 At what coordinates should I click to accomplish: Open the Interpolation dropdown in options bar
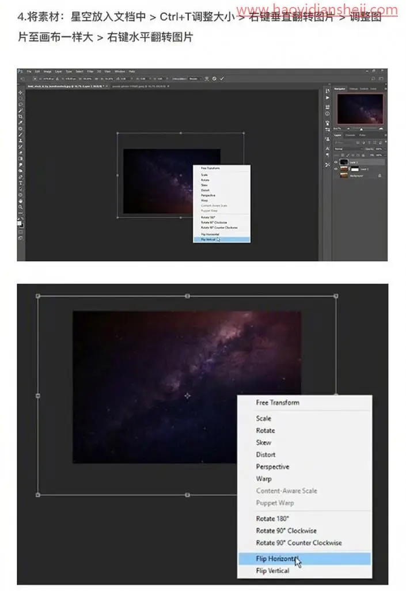tap(193, 78)
